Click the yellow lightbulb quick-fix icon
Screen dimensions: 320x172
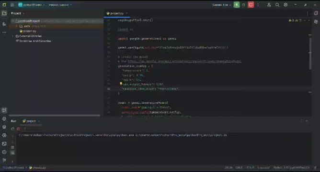(121, 84)
